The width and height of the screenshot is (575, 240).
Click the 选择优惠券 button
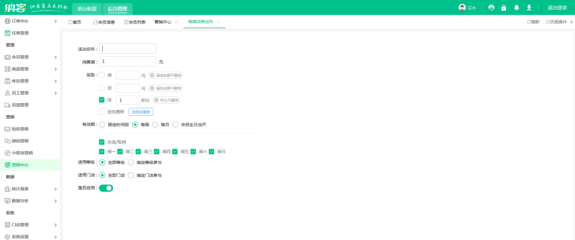point(141,112)
